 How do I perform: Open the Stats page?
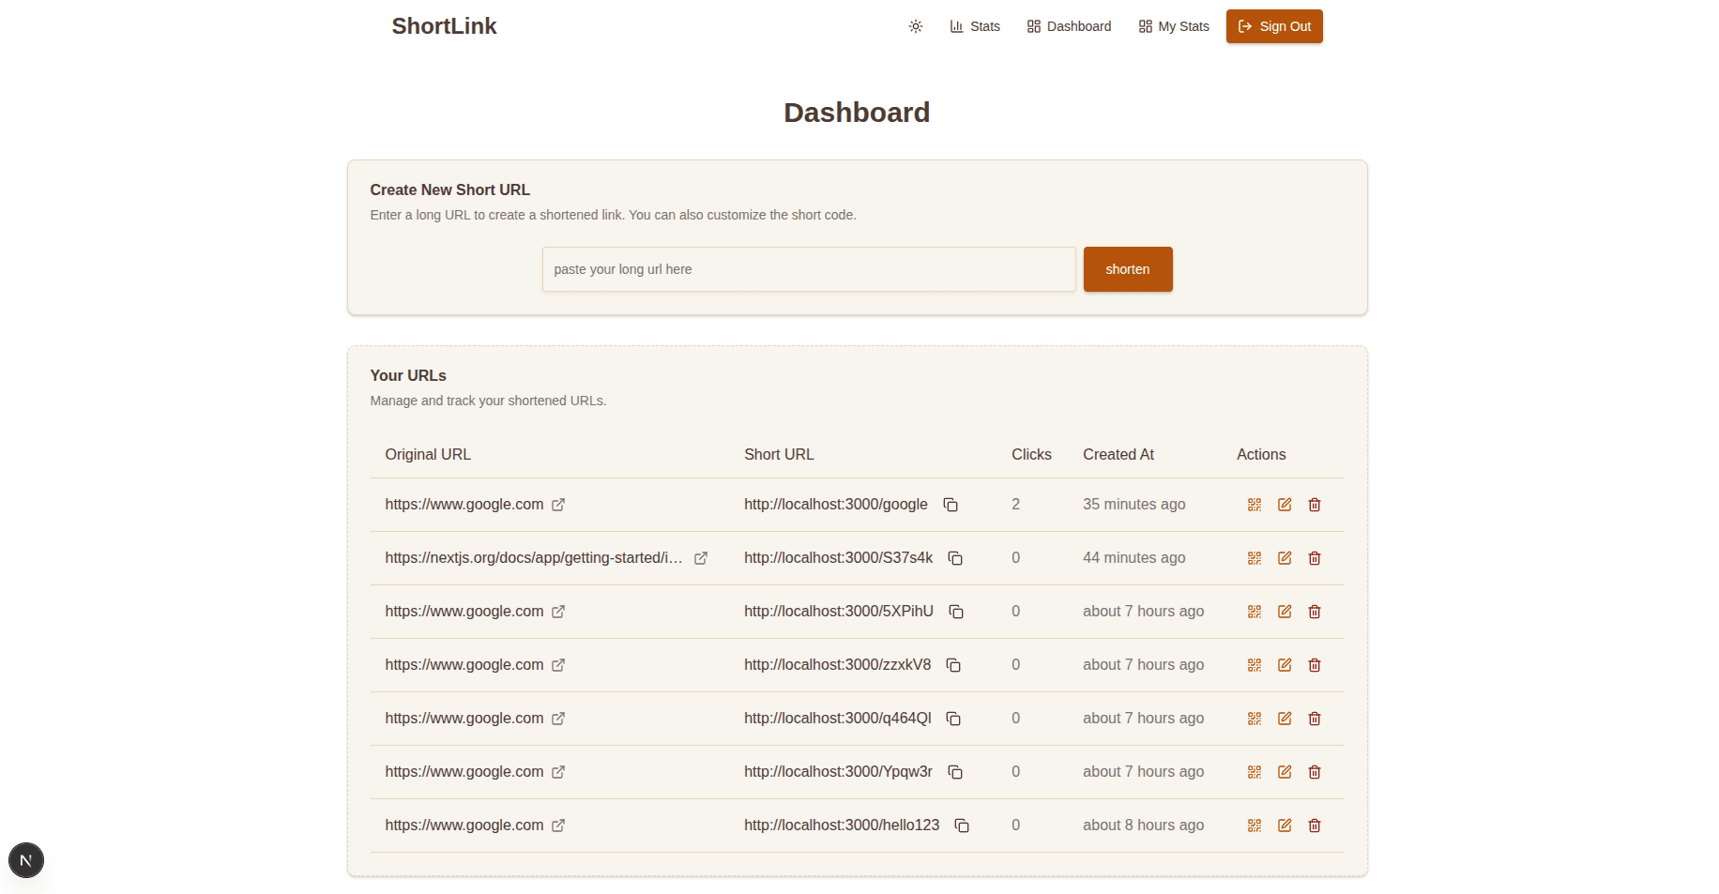click(975, 26)
